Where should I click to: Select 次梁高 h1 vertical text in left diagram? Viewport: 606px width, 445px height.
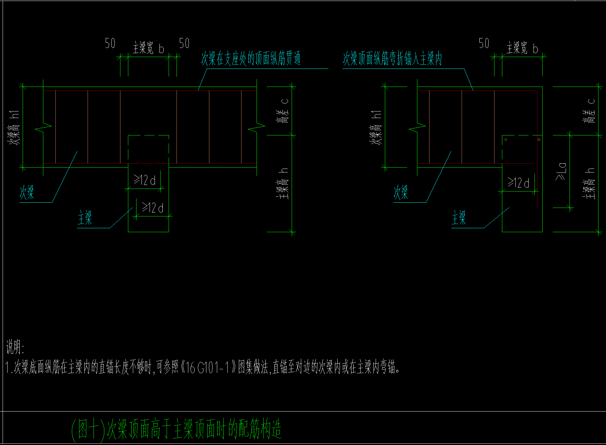tap(14, 128)
